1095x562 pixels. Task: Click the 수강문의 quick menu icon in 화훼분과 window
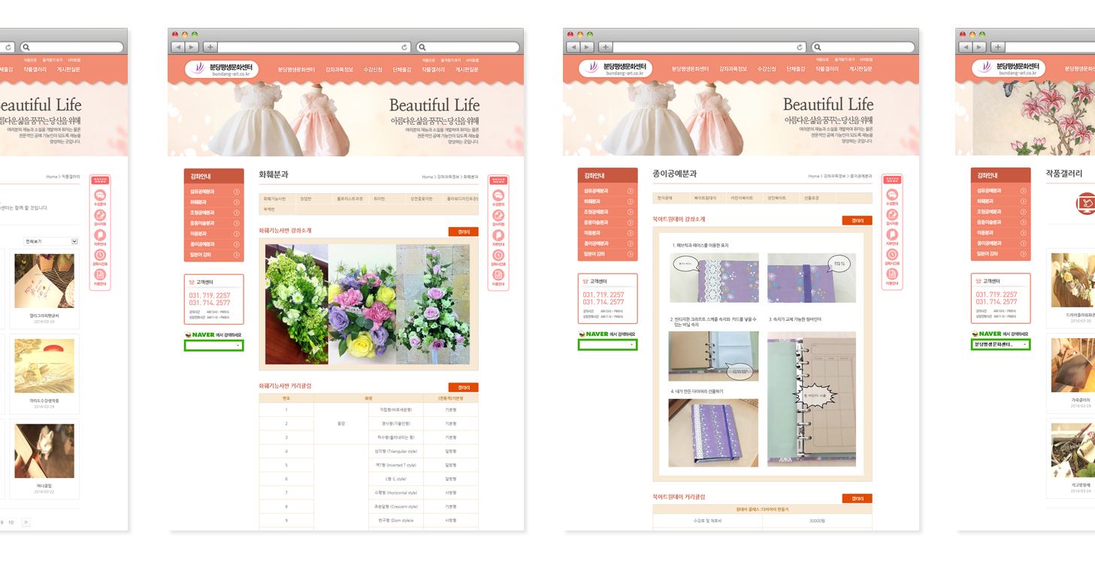[498, 197]
